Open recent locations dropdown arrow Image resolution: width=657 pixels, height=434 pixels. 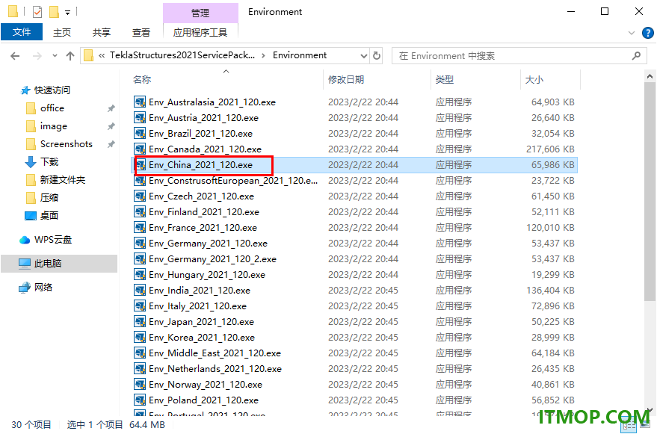55,56
